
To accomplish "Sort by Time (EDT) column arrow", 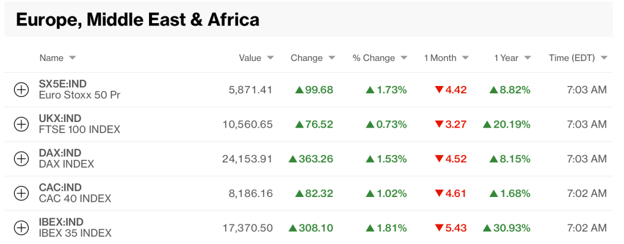I will pos(604,58).
